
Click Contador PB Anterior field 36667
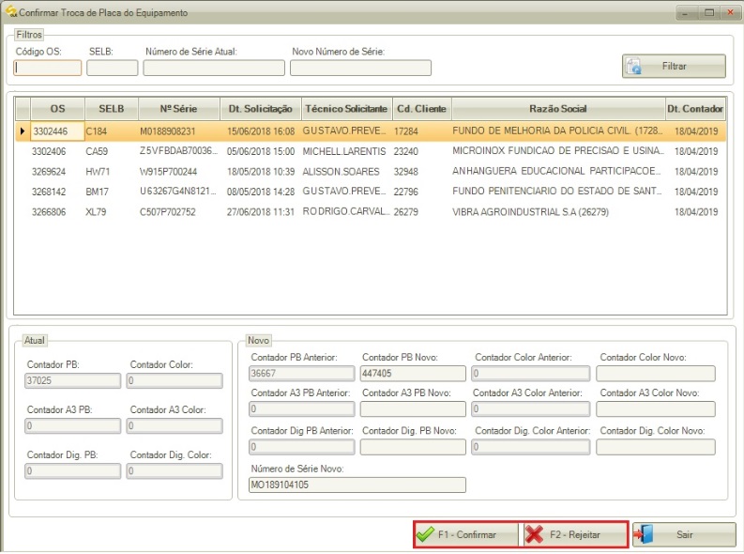302,374
